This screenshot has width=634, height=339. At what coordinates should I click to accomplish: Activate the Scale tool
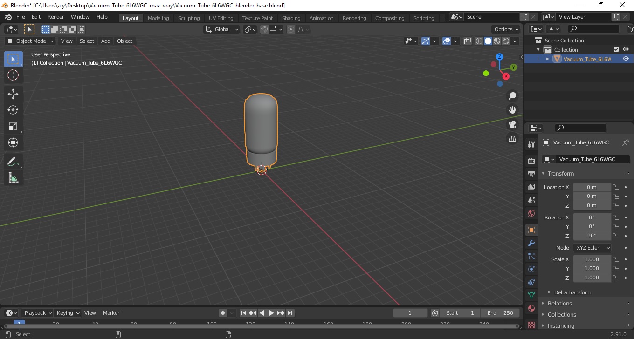point(13,126)
